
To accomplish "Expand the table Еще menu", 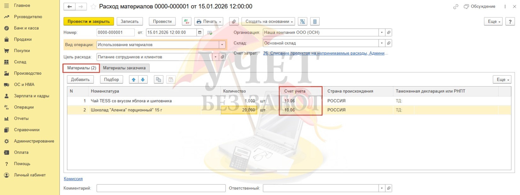I will (x=502, y=79).
